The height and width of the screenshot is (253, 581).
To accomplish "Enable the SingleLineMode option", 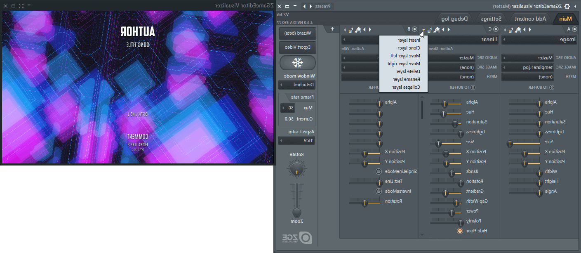I will click(x=379, y=171).
